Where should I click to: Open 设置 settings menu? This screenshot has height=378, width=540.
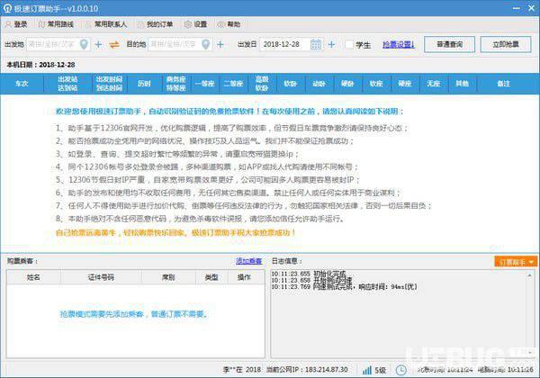tap(195, 24)
